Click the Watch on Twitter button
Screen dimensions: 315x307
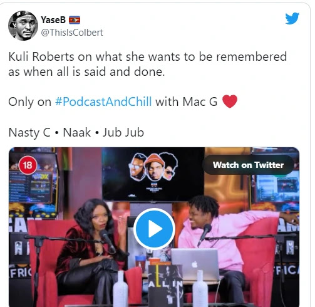click(248, 165)
